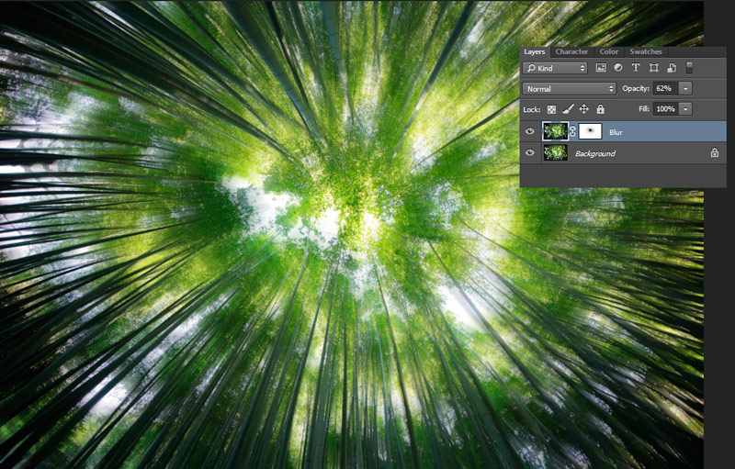This screenshot has width=735, height=469.
Task: Toggle the layer filtering switch
Action: [690, 68]
